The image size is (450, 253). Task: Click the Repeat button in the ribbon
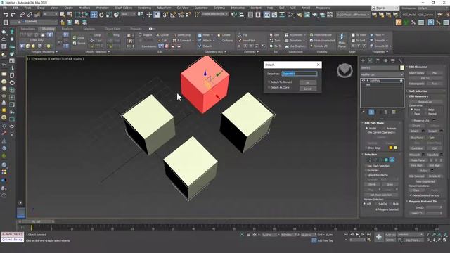point(146,35)
